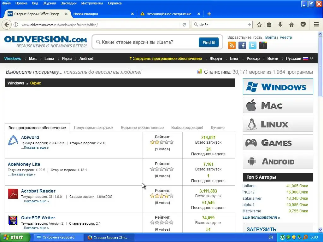This screenshot has height=242, width=323.
Task: Open the Справка menu
Action: pyautogui.click(x=115, y=3)
